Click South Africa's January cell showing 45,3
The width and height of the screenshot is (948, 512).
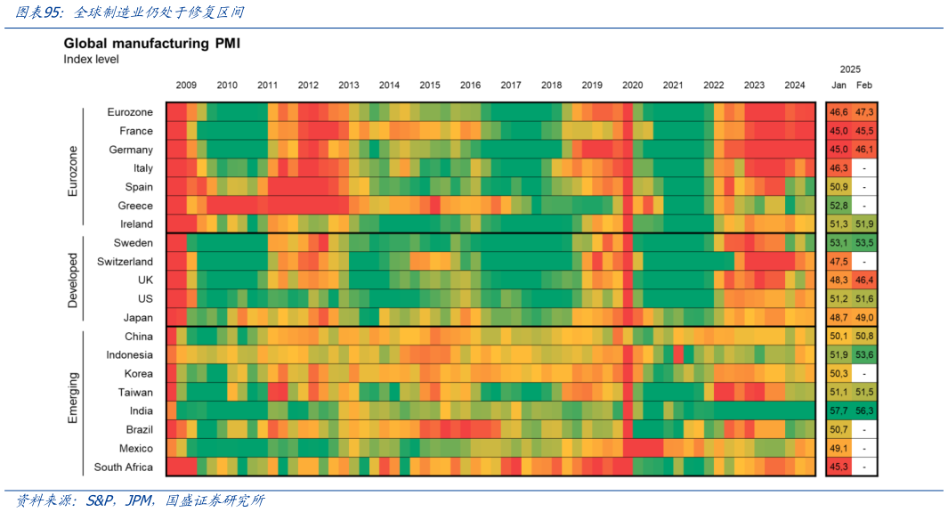[839, 467]
